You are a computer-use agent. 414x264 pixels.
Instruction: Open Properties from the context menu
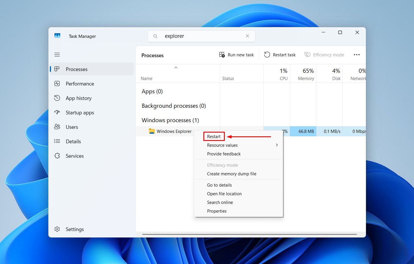[217, 211]
